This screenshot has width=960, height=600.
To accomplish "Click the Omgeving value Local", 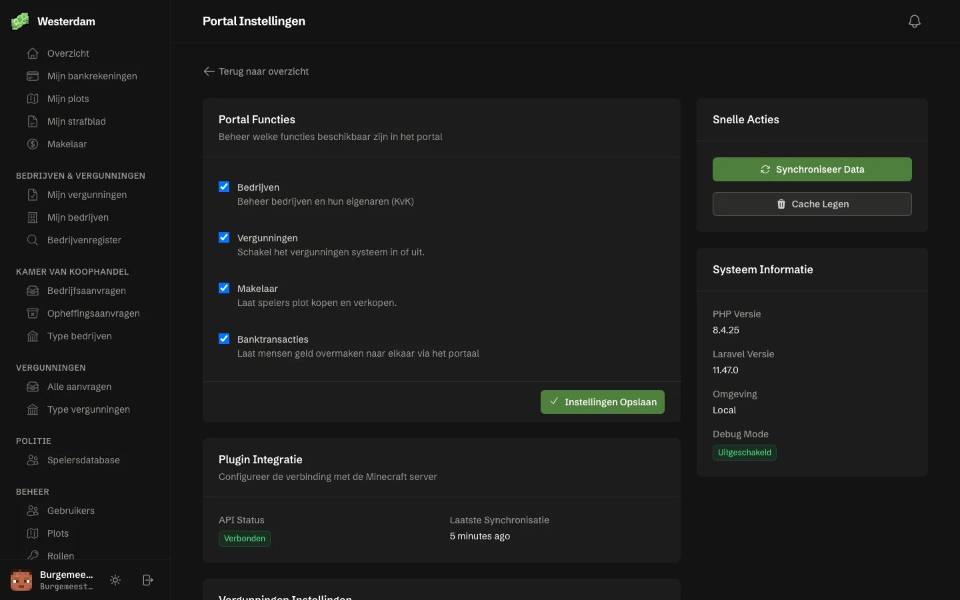I will tap(724, 410).
